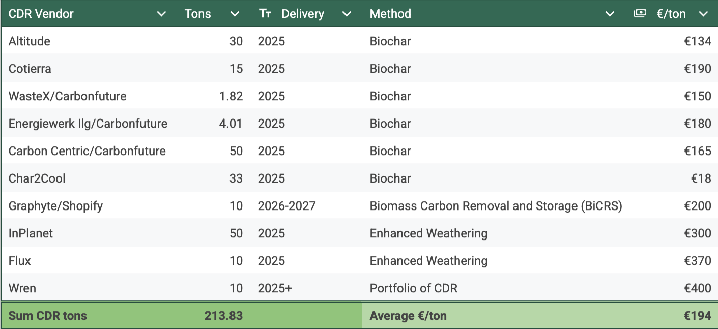Select the Energiewerk Ilg/Carbonfuture vendor cell
Viewport: 718px width, 329px height.
click(88, 124)
